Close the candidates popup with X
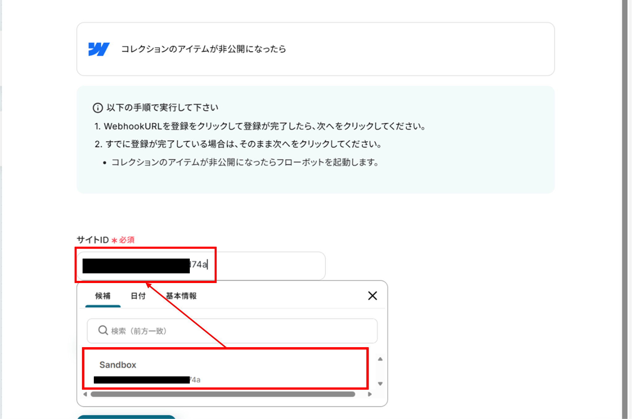The height and width of the screenshot is (419, 632). point(372,296)
